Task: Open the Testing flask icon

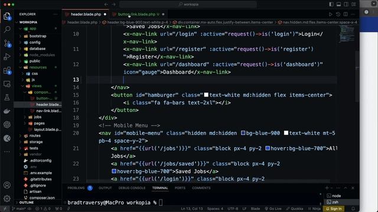Action: coord(7,97)
